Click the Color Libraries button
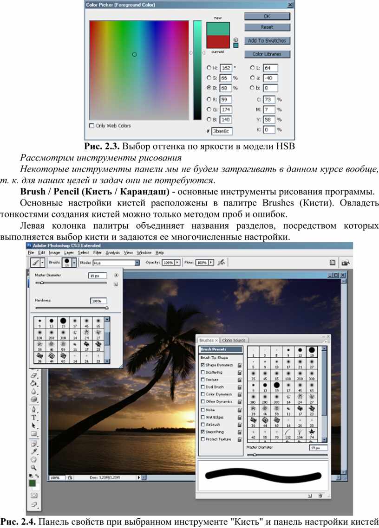Viewport: 379px width, 528px height. (x=267, y=54)
